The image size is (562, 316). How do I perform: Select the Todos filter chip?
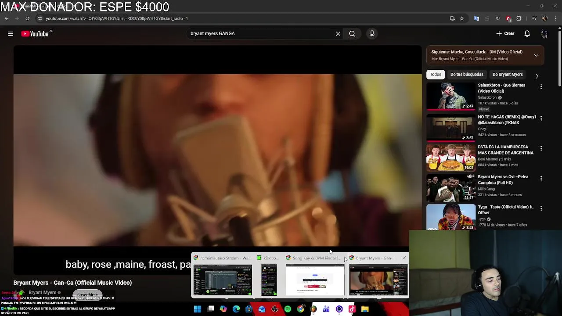[x=436, y=74]
